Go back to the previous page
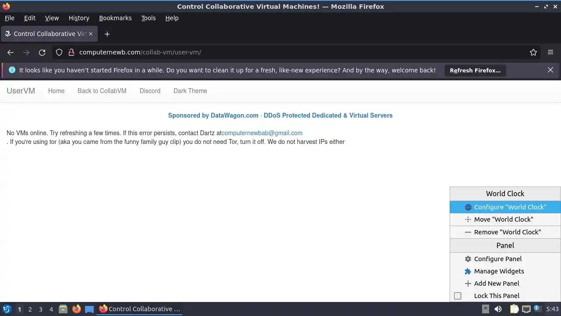The image size is (561, 316). pos(11,52)
